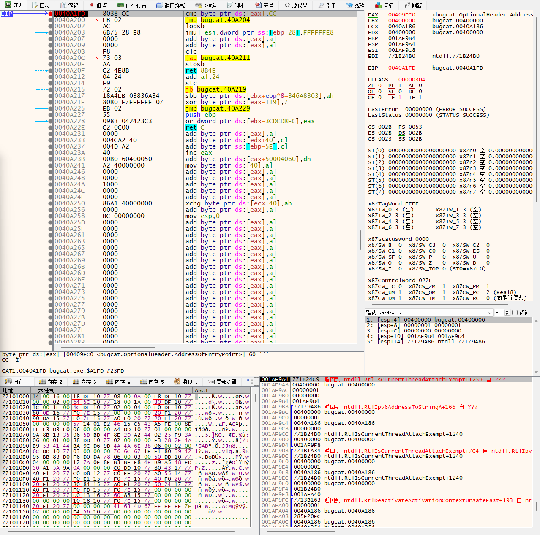
Task: Select the jmp bugcat.40A204 instruction
Action: click(x=218, y=20)
